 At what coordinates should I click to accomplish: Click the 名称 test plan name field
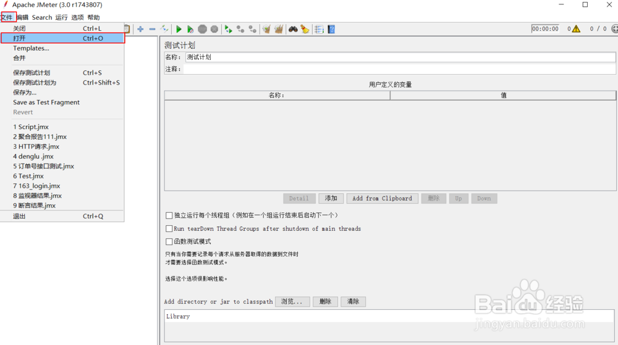(x=400, y=57)
